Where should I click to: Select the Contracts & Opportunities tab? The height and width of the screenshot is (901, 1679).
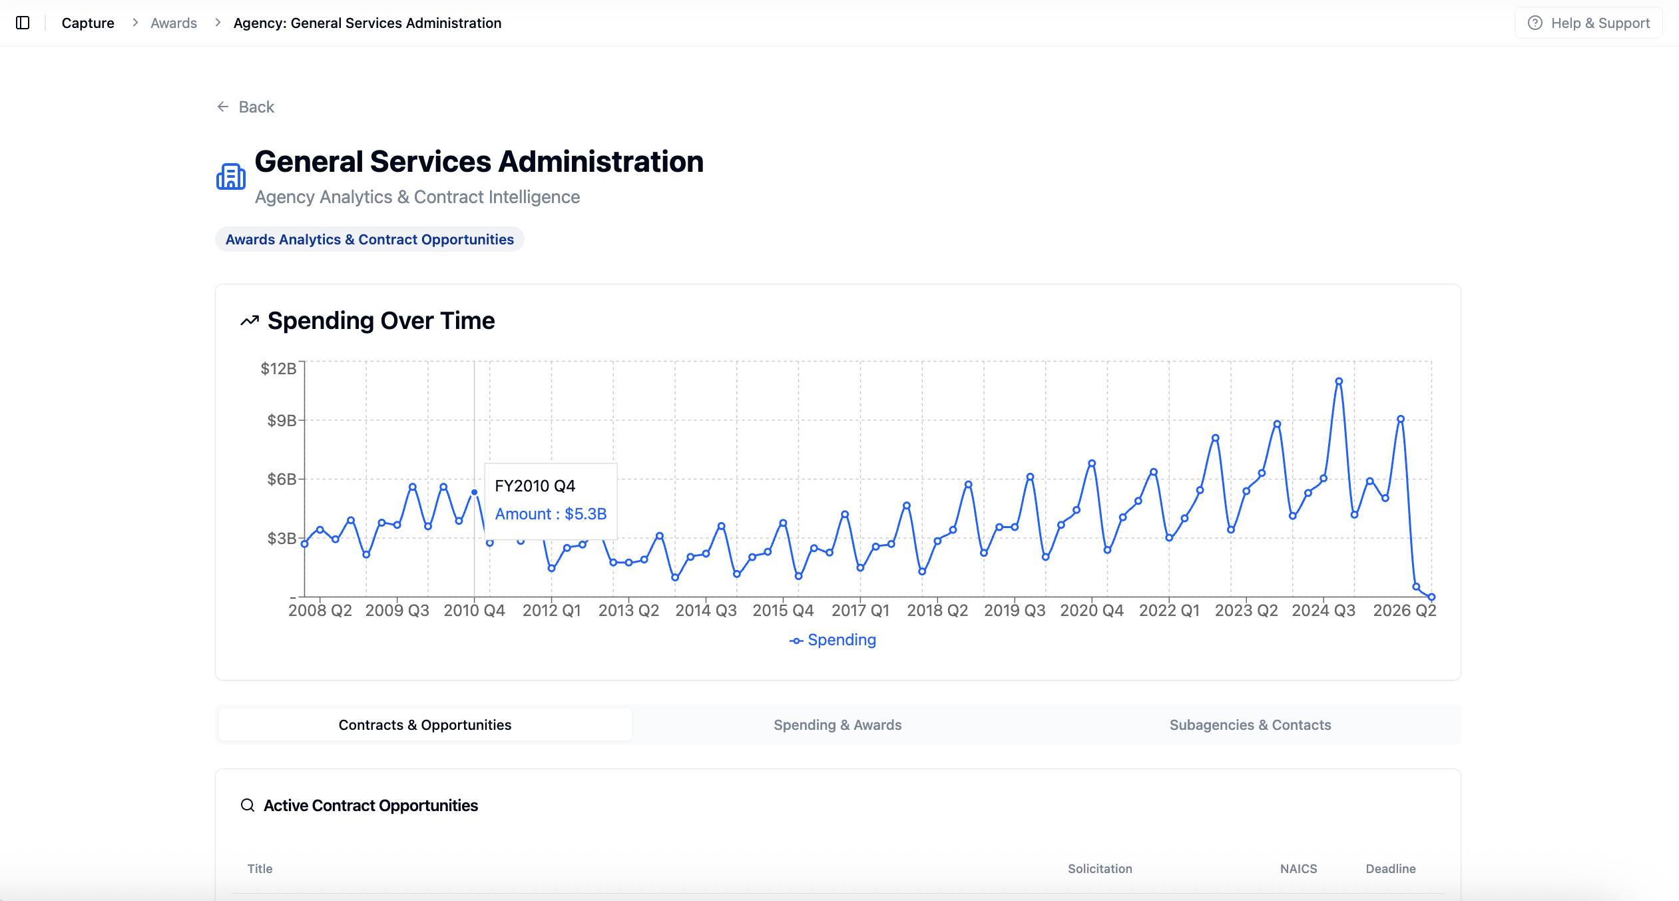coord(424,725)
